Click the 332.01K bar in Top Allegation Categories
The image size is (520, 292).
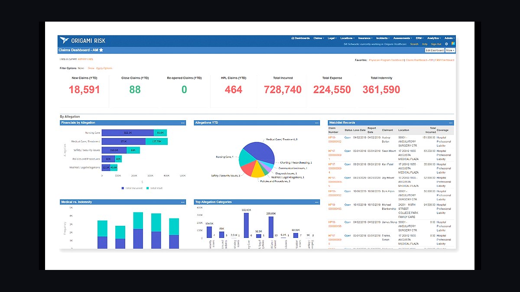tap(246, 225)
